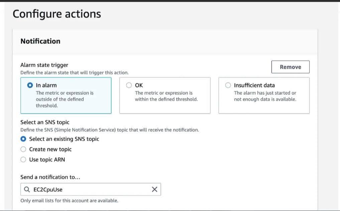Click the In alarm card
The height and width of the screenshot is (211, 340).
66,95
